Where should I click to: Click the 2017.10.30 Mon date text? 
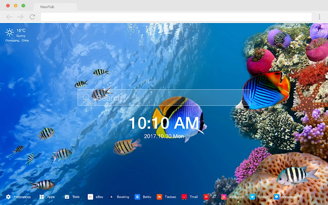[x=164, y=136]
